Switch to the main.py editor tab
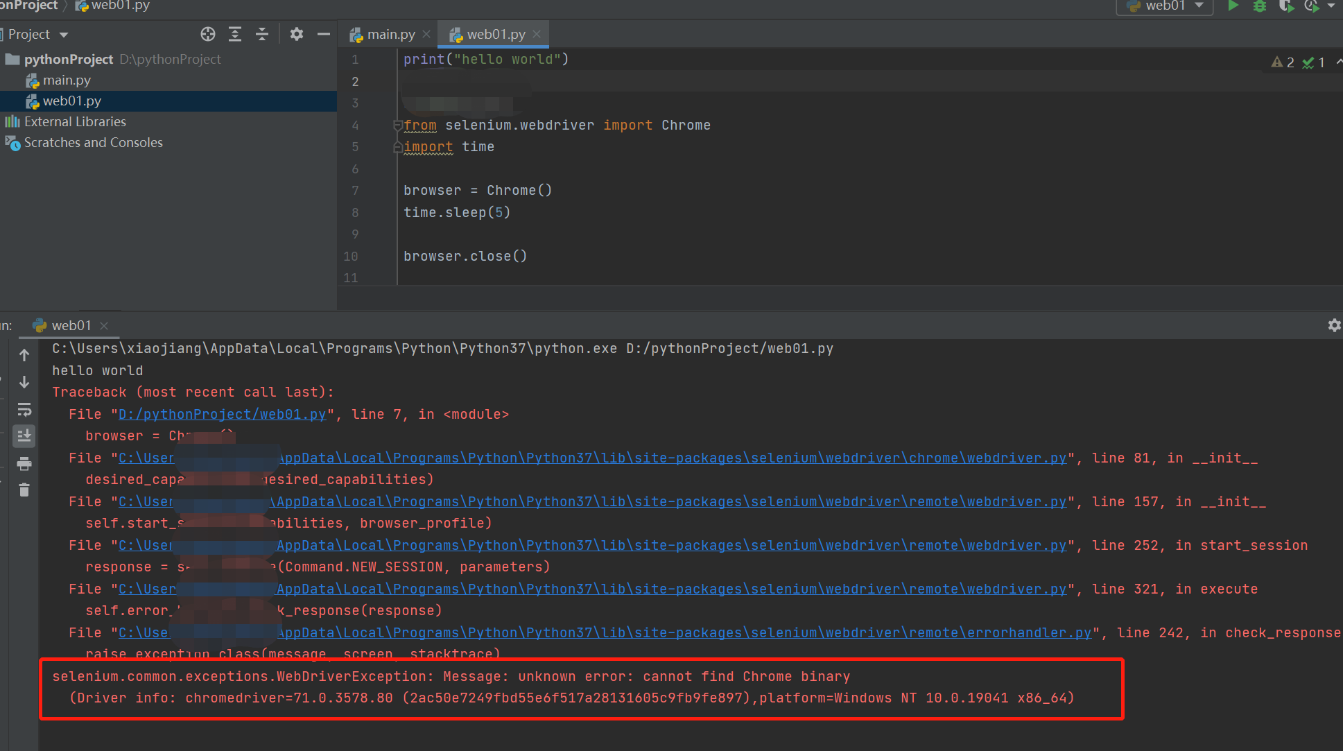This screenshot has width=1343, height=751. [390, 34]
